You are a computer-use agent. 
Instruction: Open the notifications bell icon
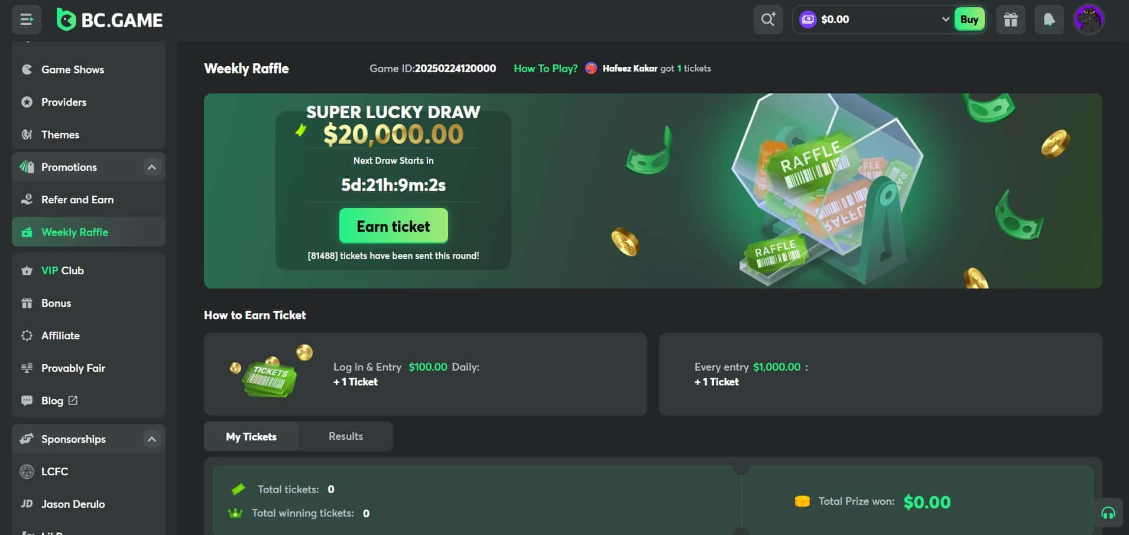[x=1049, y=20]
